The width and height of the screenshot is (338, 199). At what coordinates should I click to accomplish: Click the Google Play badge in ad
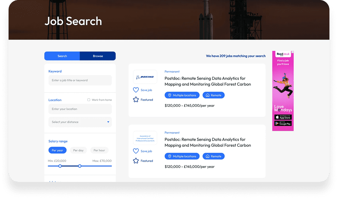pos(283,124)
